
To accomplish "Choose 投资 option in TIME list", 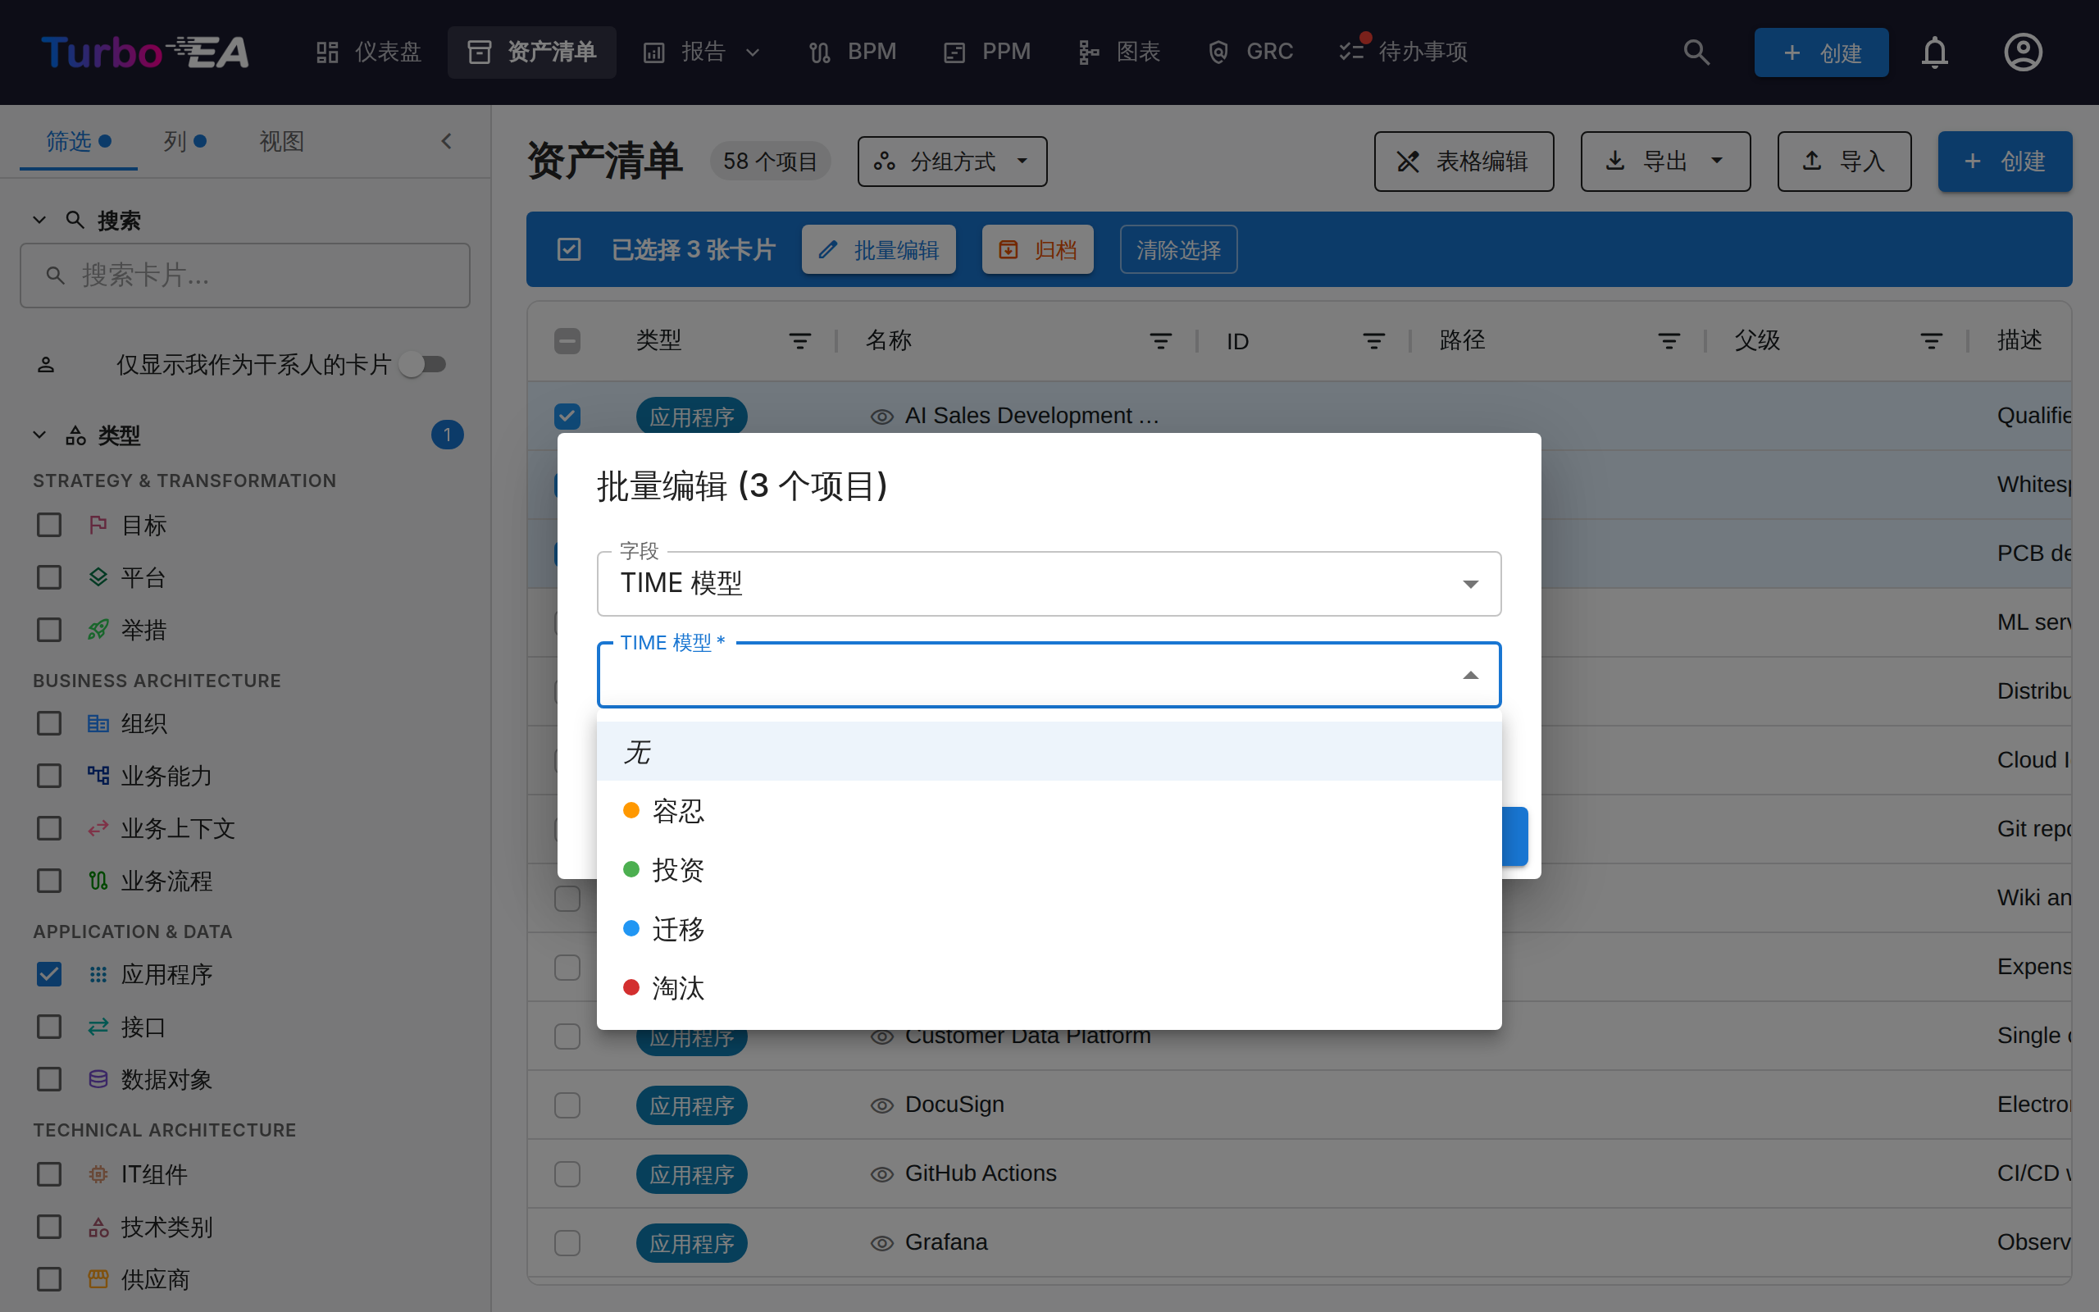I will coord(1049,869).
